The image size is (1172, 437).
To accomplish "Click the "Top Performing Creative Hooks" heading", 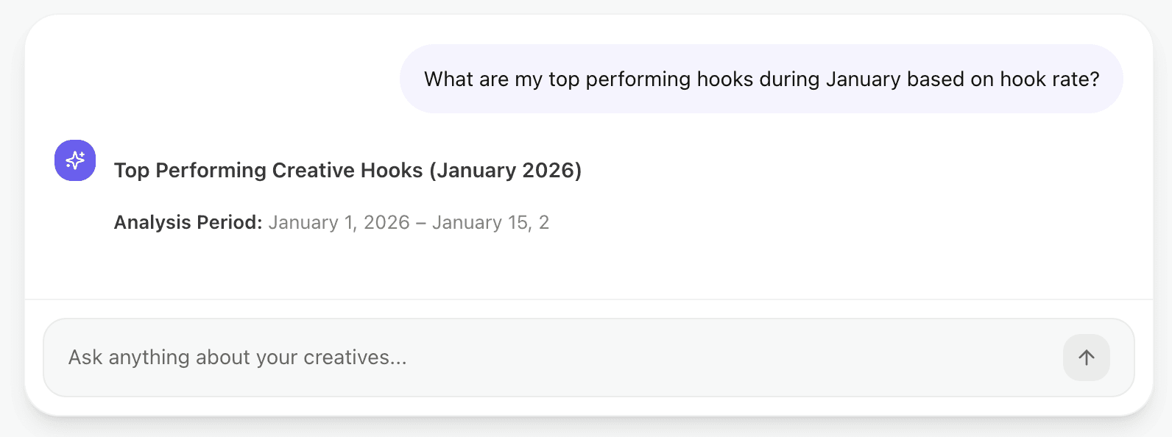I will [347, 171].
